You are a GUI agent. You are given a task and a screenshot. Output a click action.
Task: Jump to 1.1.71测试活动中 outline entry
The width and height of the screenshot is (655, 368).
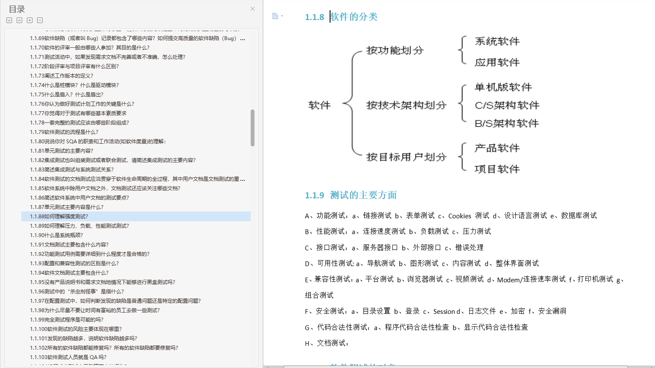[x=108, y=57]
